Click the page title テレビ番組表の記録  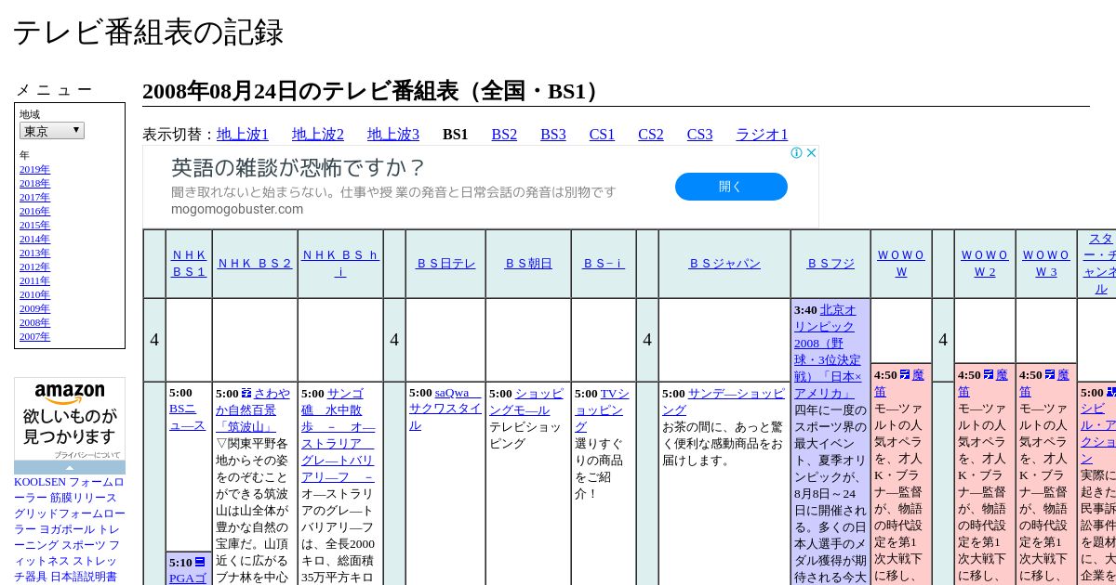[147, 32]
